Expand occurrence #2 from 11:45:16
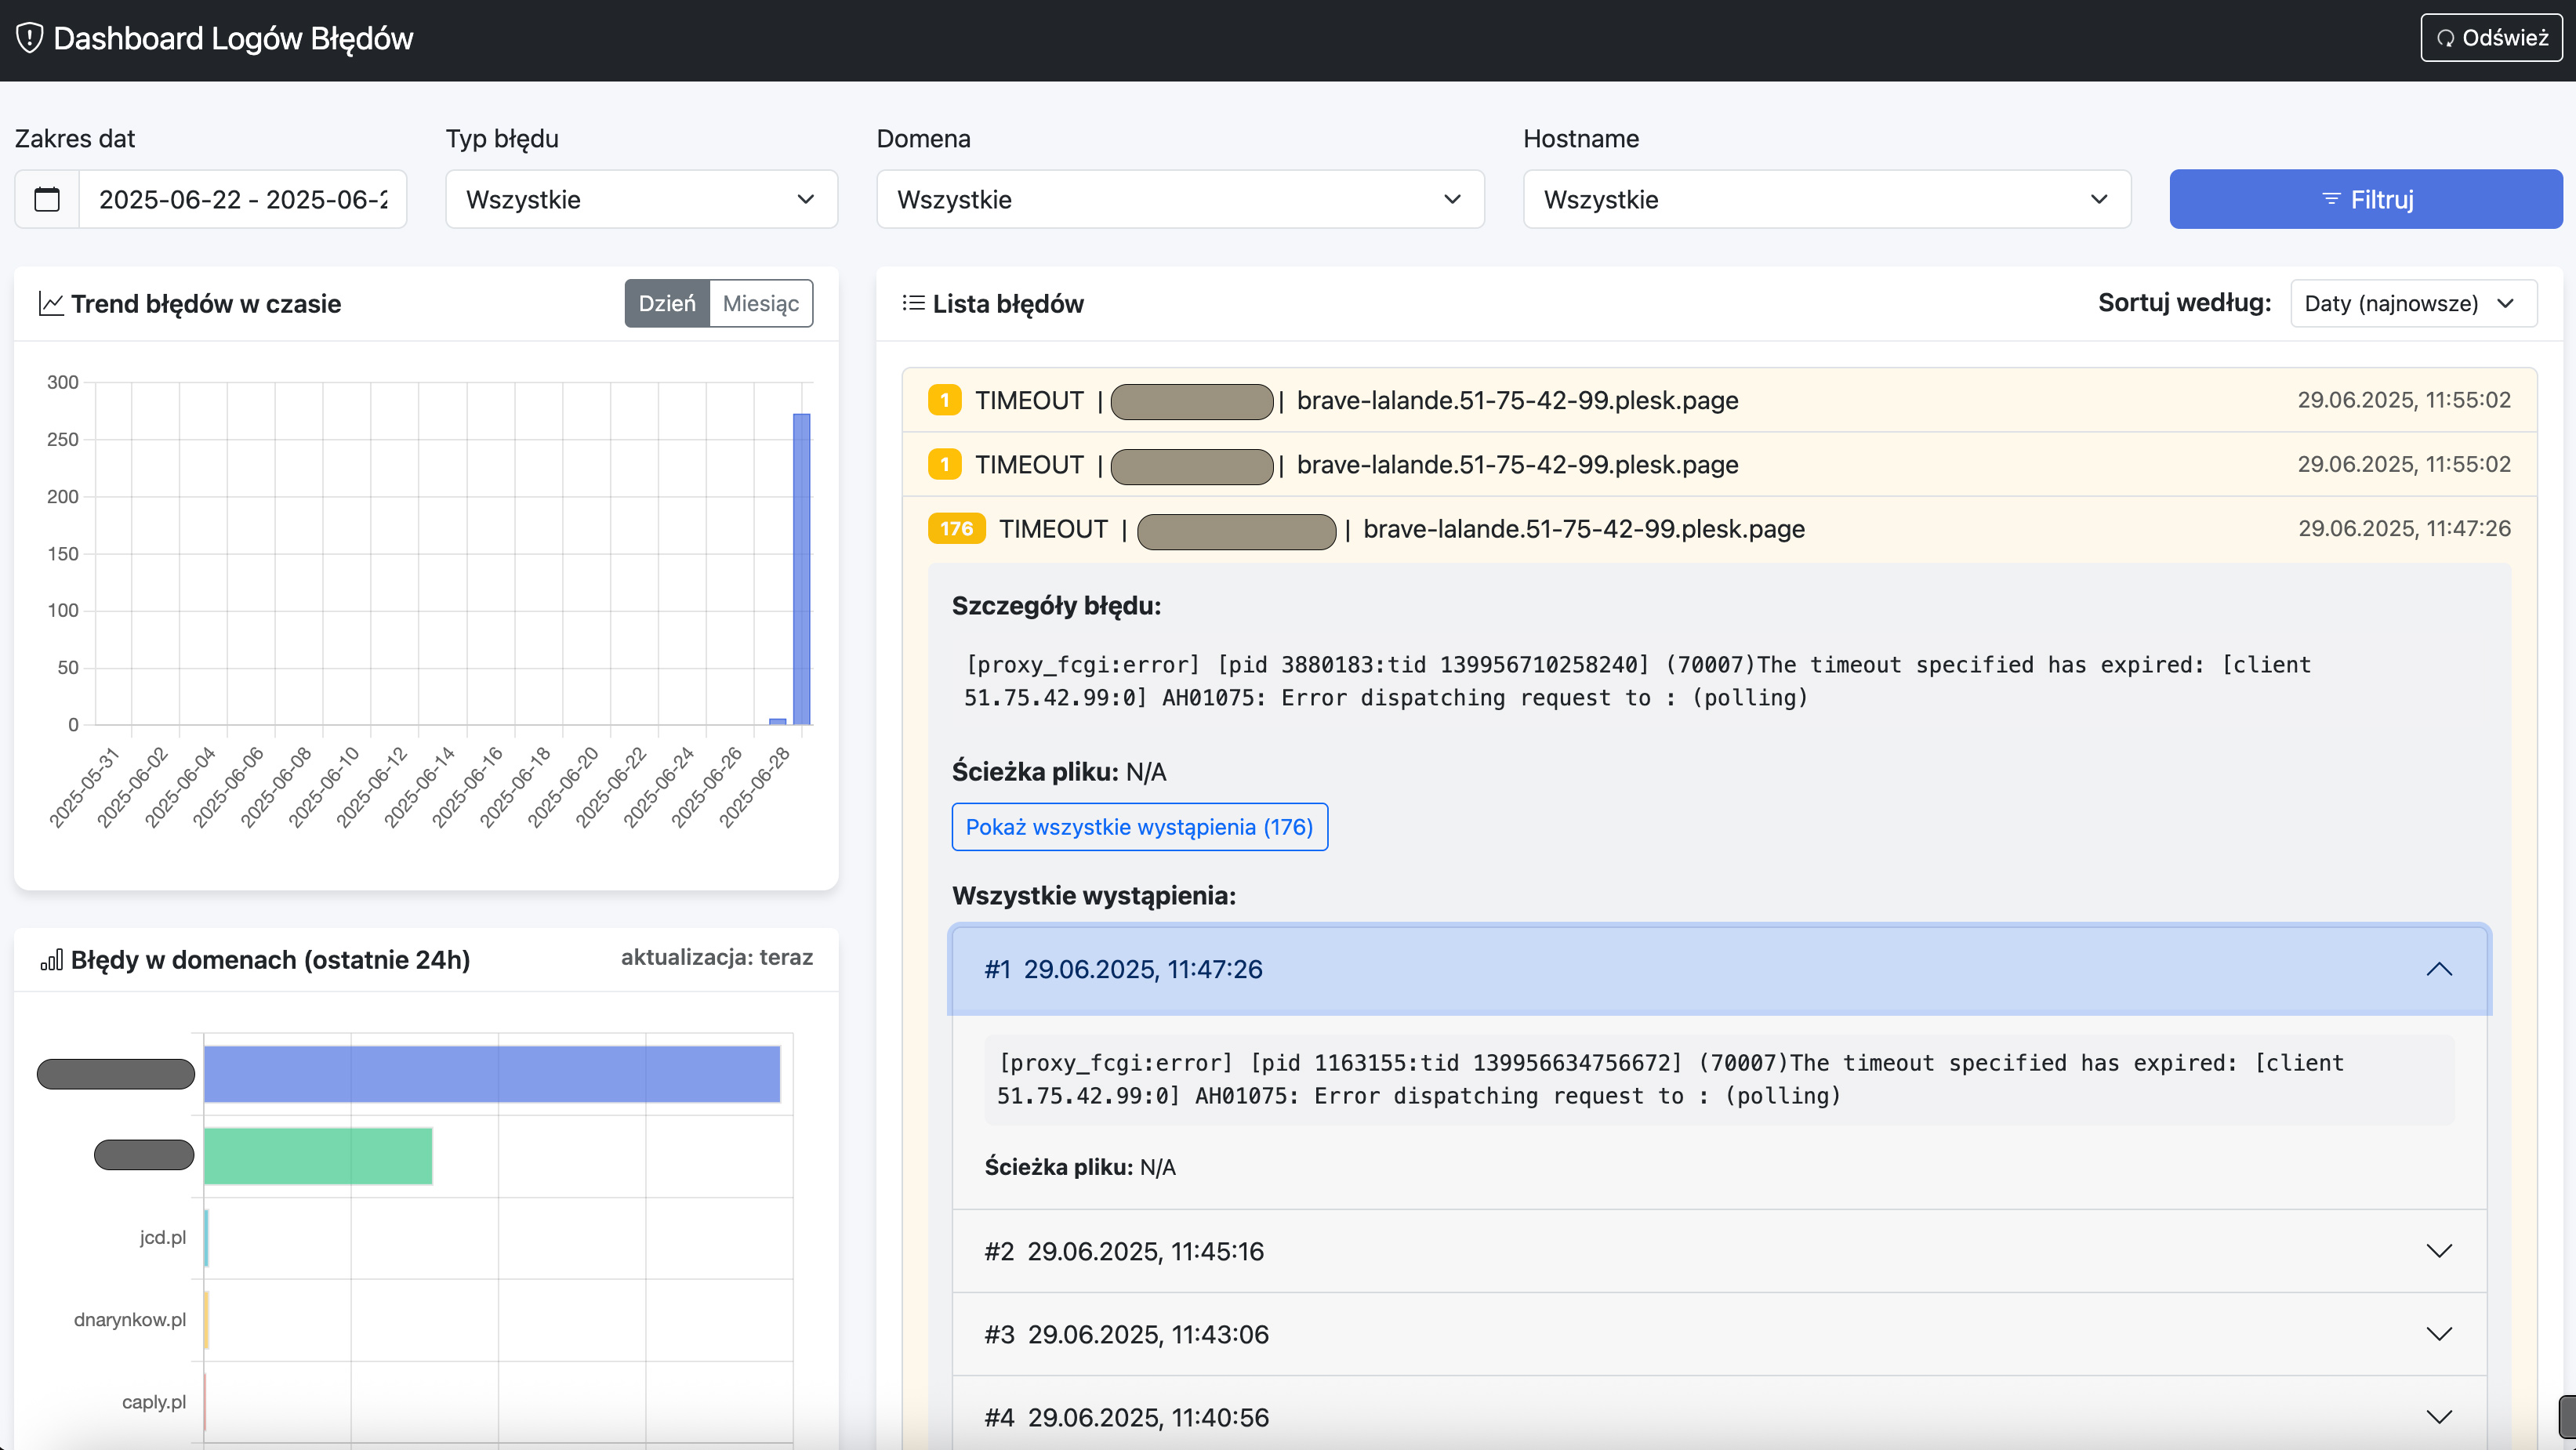This screenshot has height=1450, width=2576. (x=1719, y=1251)
